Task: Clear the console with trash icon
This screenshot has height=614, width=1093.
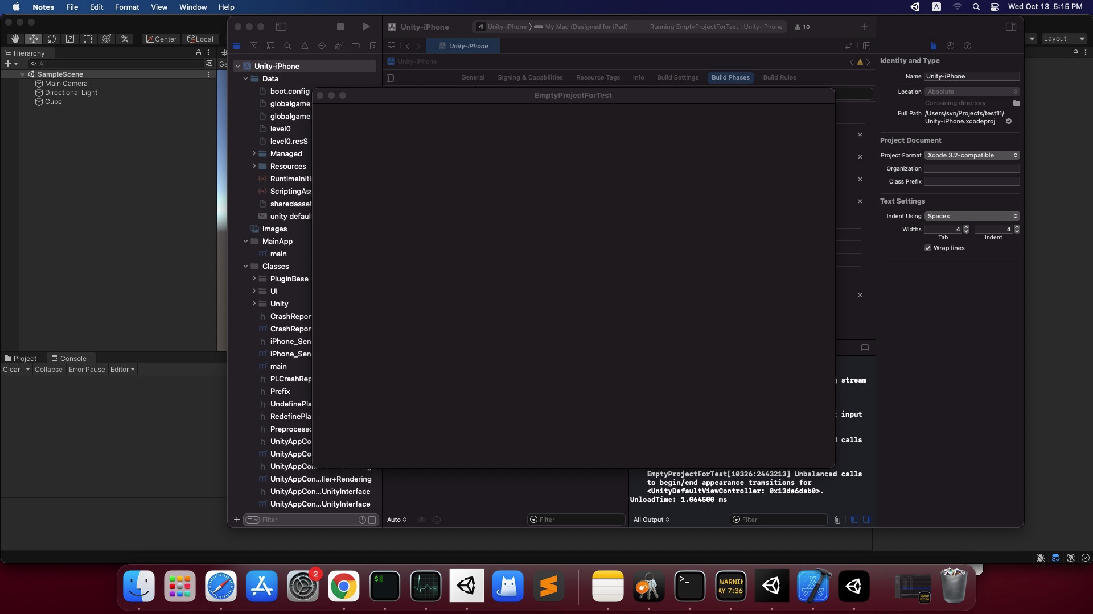Action: pyautogui.click(x=837, y=520)
